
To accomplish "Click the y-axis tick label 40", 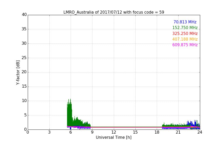I will (x=24, y=15).
